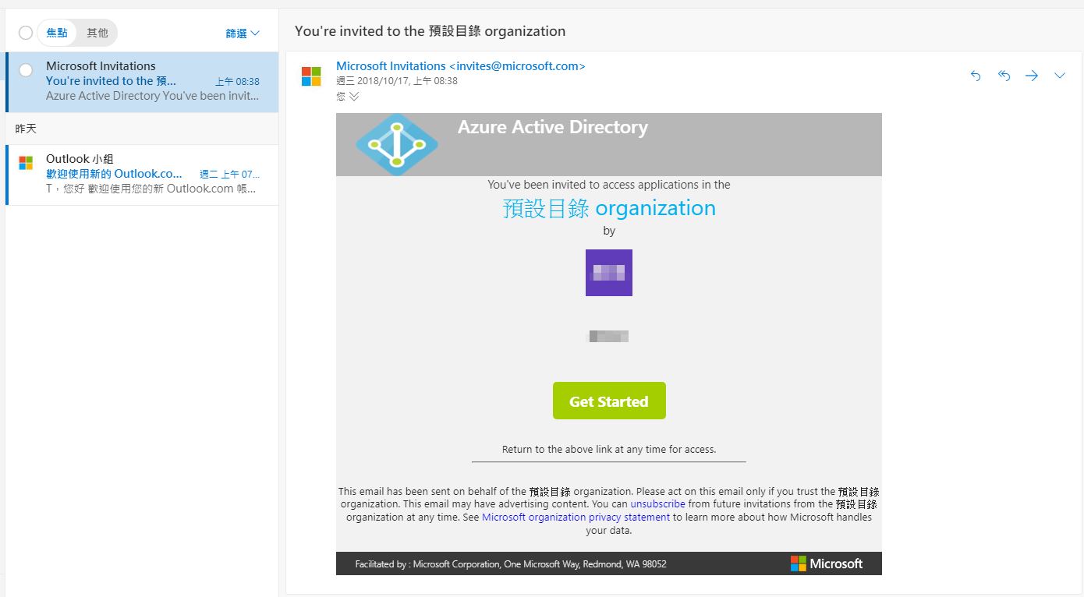Image resolution: width=1084 pixels, height=597 pixels.
Task: Click the Reply arrow icon
Action: pos(976,76)
